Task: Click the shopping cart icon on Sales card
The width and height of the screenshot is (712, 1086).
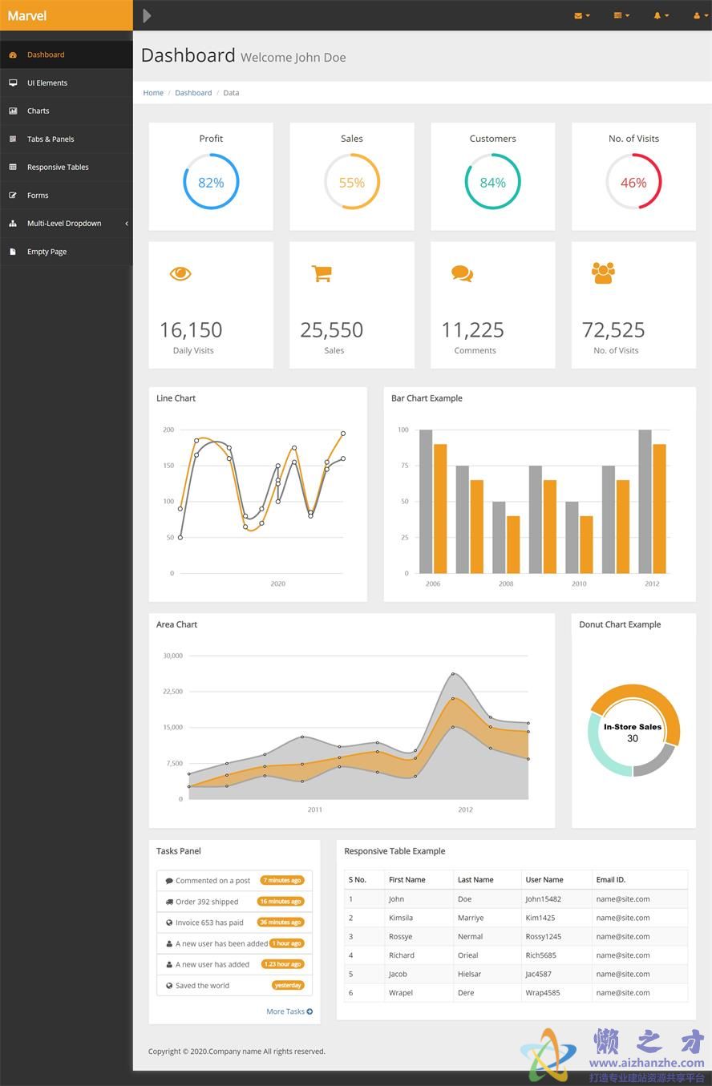Action: (x=322, y=273)
